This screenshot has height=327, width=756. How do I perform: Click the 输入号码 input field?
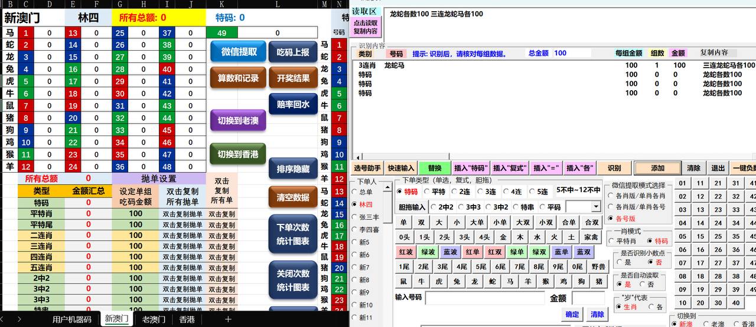484,298
